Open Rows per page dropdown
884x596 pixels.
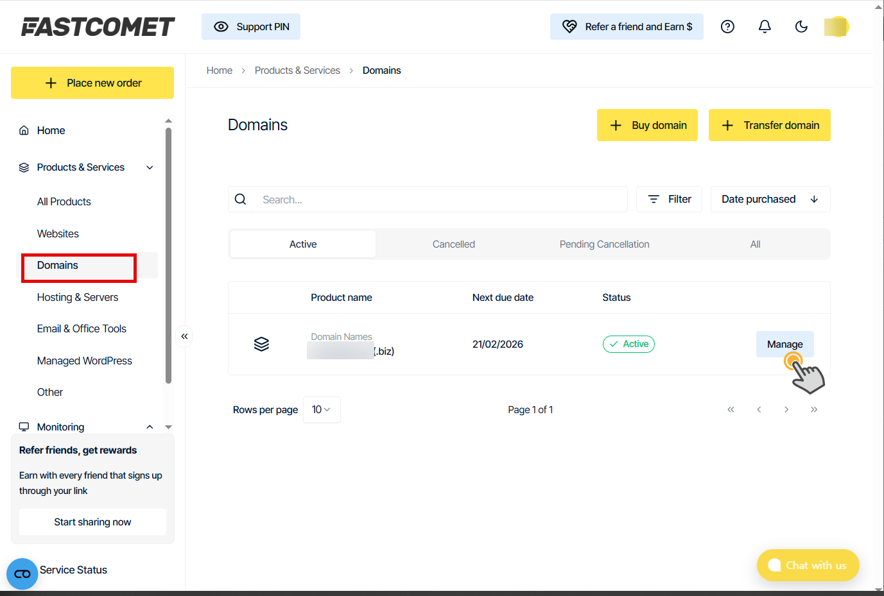point(322,409)
